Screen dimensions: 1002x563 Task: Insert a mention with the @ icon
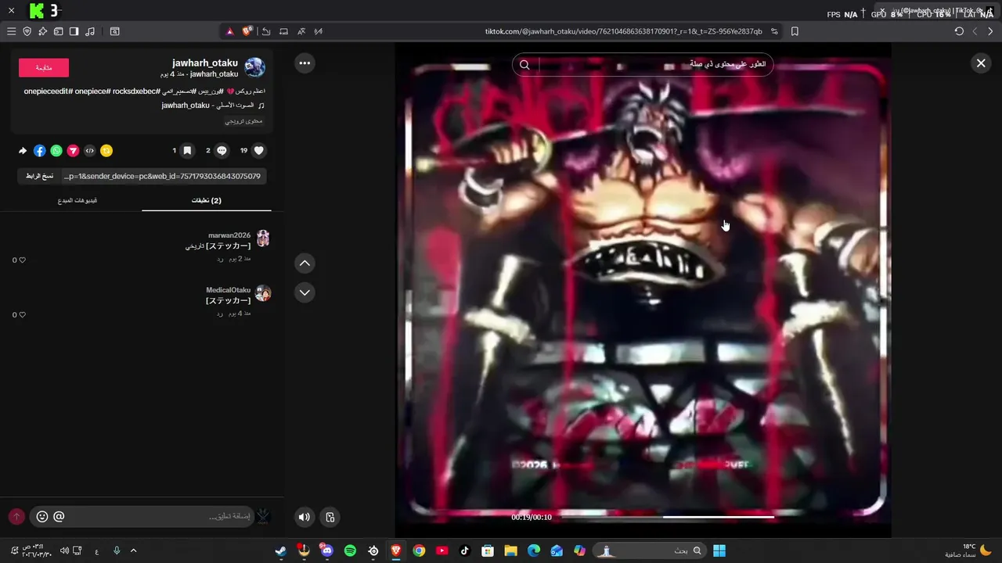click(x=59, y=517)
